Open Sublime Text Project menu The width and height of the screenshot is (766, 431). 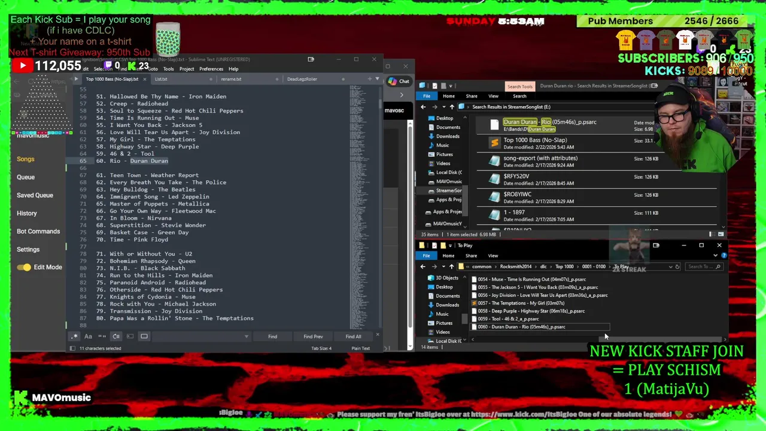tap(187, 69)
